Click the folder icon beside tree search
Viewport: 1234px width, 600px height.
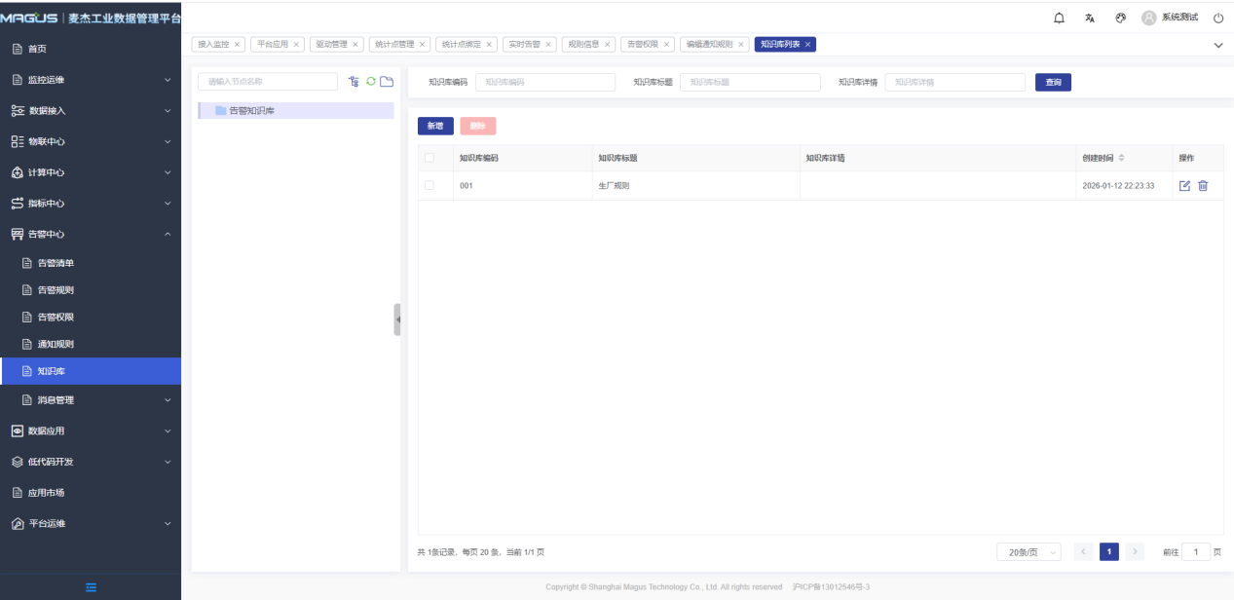click(x=386, y=82)
